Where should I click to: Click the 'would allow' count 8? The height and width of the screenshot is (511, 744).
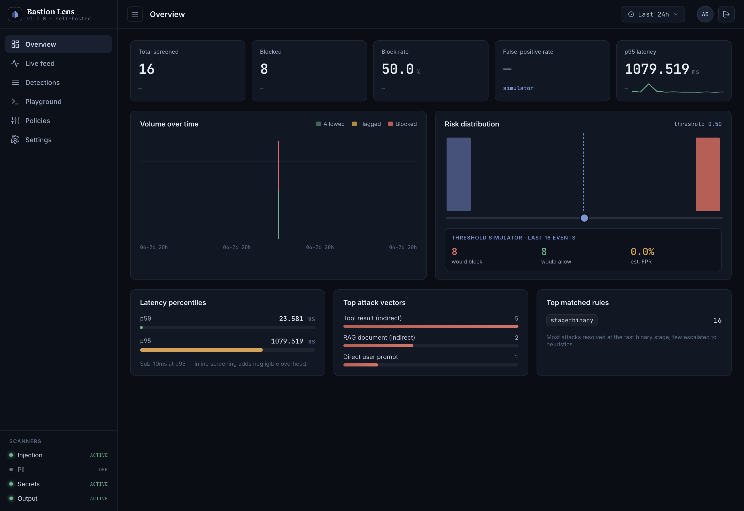point(544,252)
